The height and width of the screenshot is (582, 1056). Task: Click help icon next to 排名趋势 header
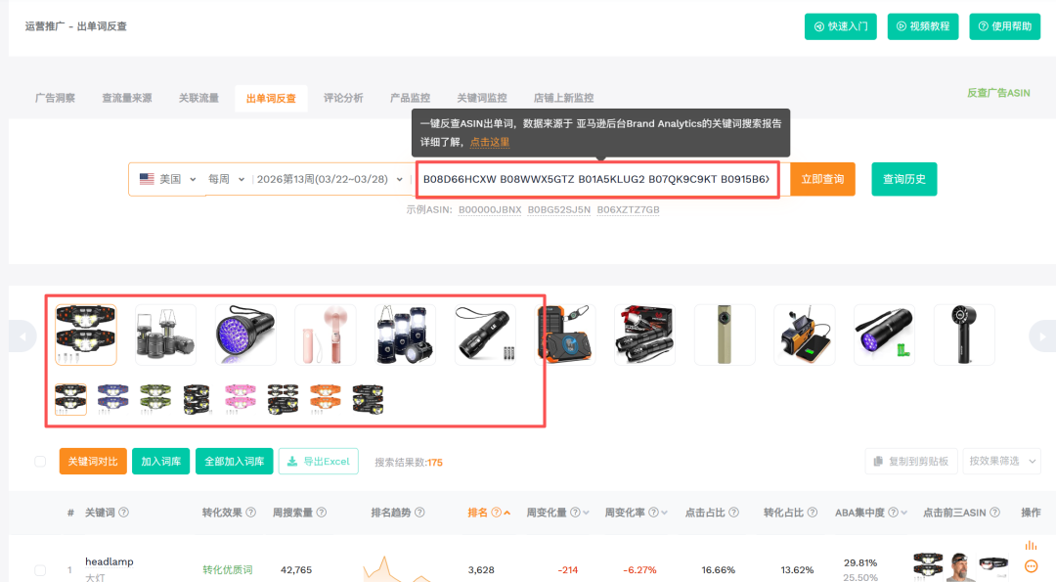point(419,513)
